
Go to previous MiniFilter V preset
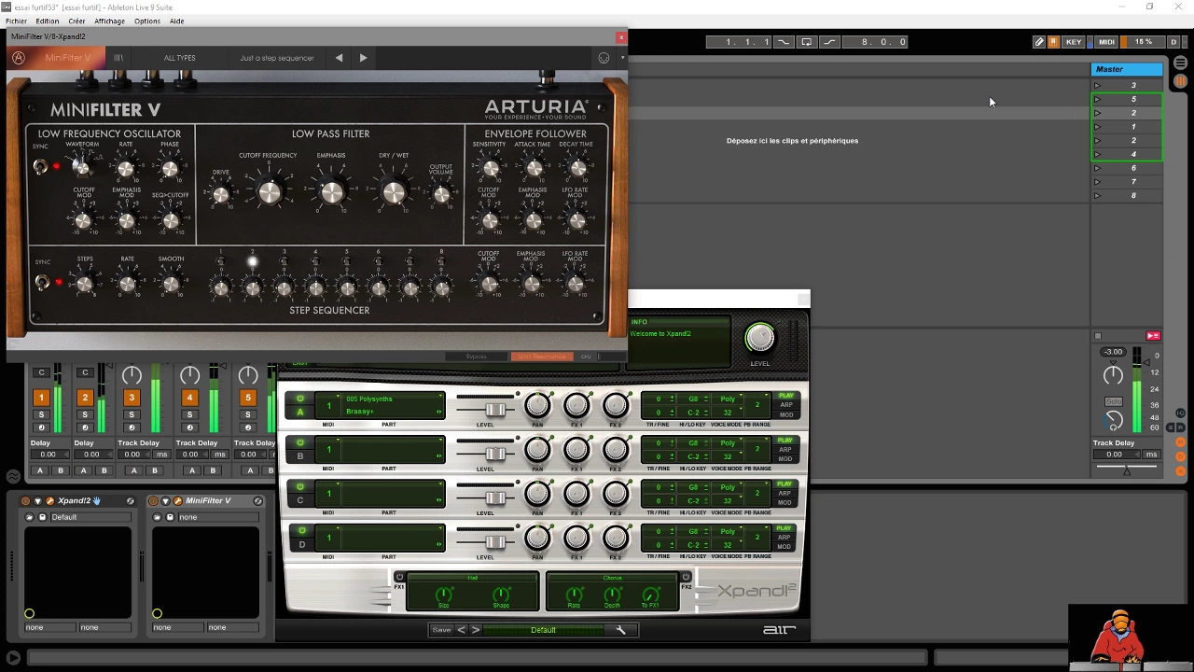pos(339,58)
